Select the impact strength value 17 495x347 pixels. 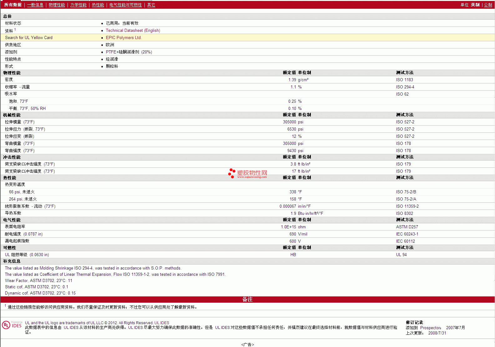tap(294, 171)
